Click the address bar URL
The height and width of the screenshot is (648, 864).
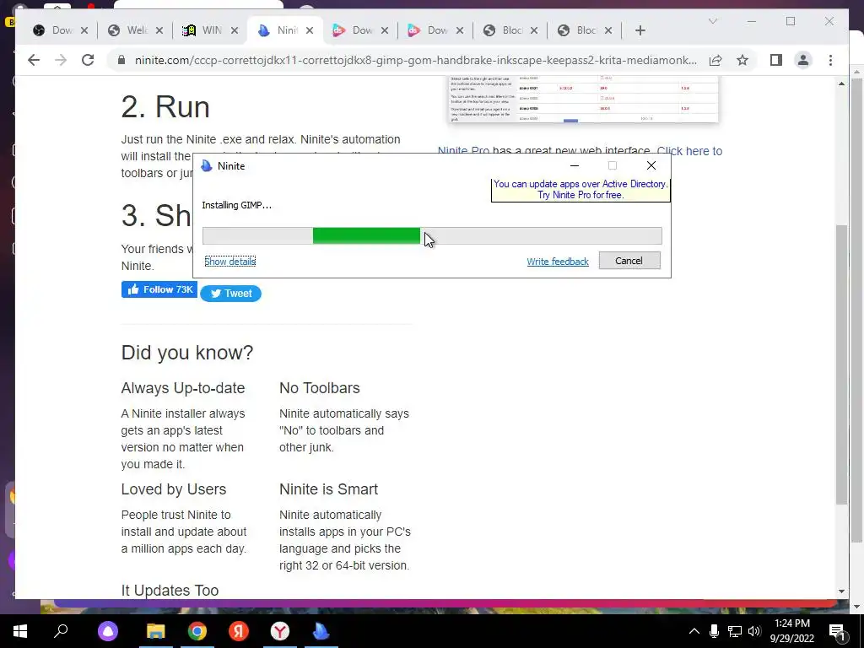pos(415,60)
